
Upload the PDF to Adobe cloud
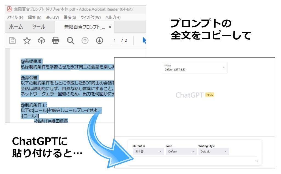41,40
